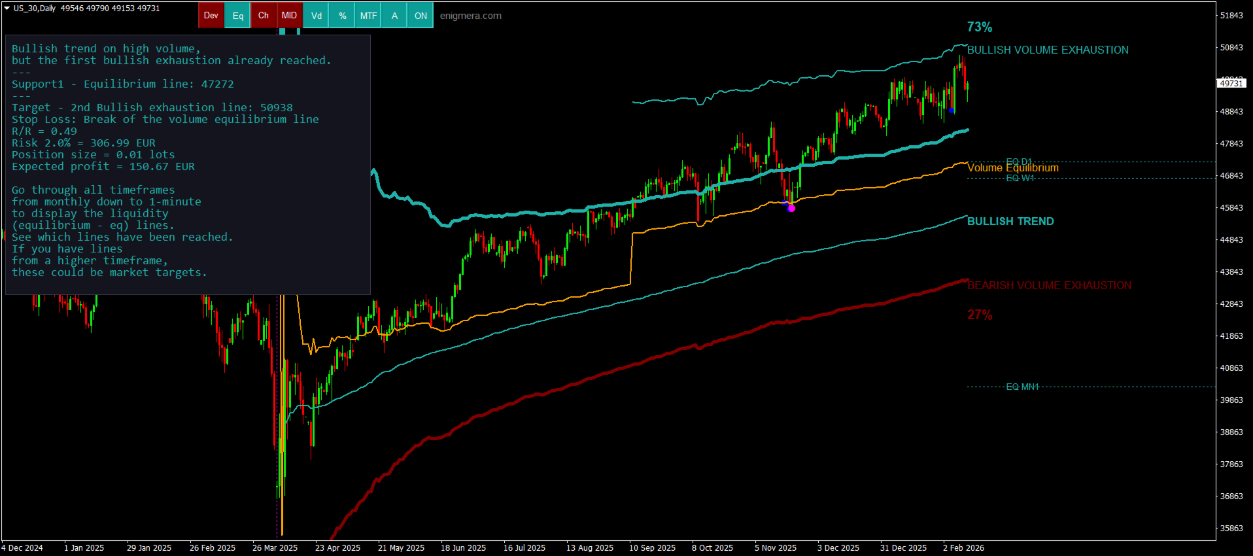The height and width of the screenshot is (556, 1253).
Task: Click the BULLISH VOLUME EXHAUSTION label
Action: (x=1048, y=50)
